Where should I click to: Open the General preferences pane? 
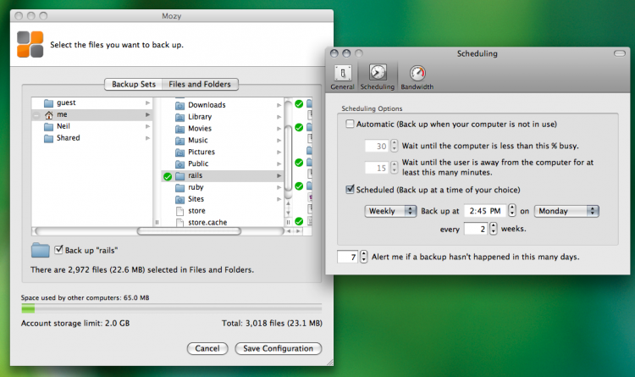coord(342,77)
